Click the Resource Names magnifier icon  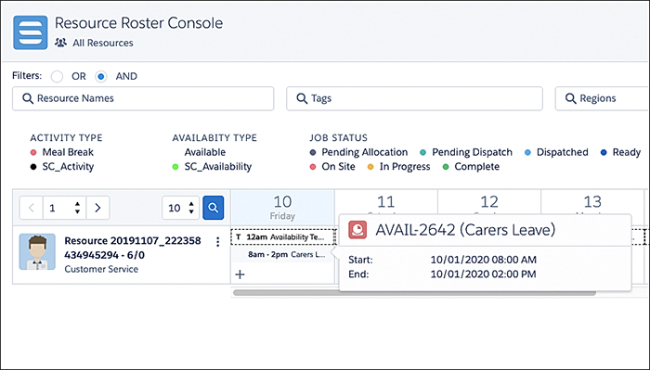(28, 98)
